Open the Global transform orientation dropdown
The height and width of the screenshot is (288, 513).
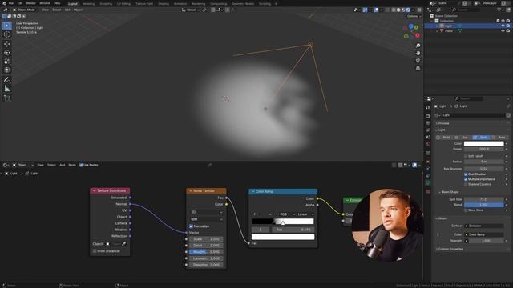click(x=191, y=10)
